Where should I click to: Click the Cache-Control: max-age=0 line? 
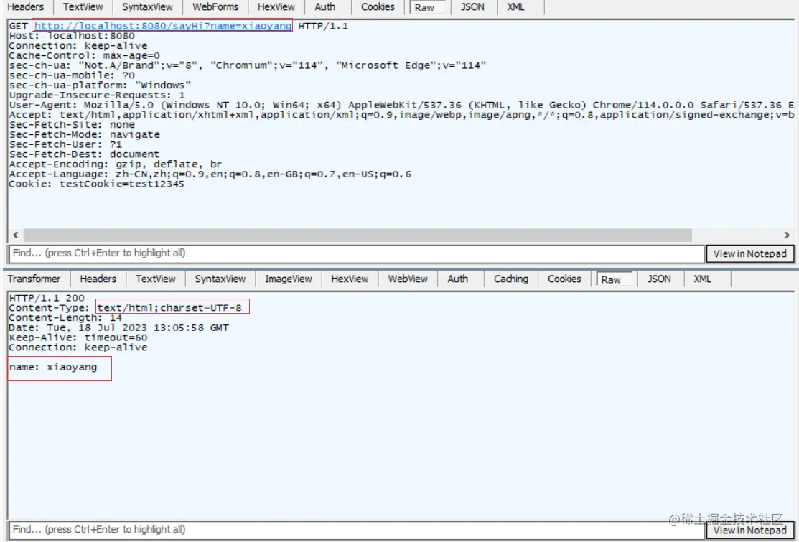point(85,55)
